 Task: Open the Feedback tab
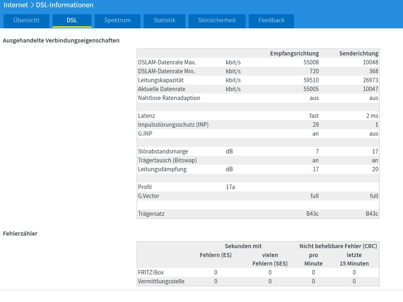pos(271,21)
